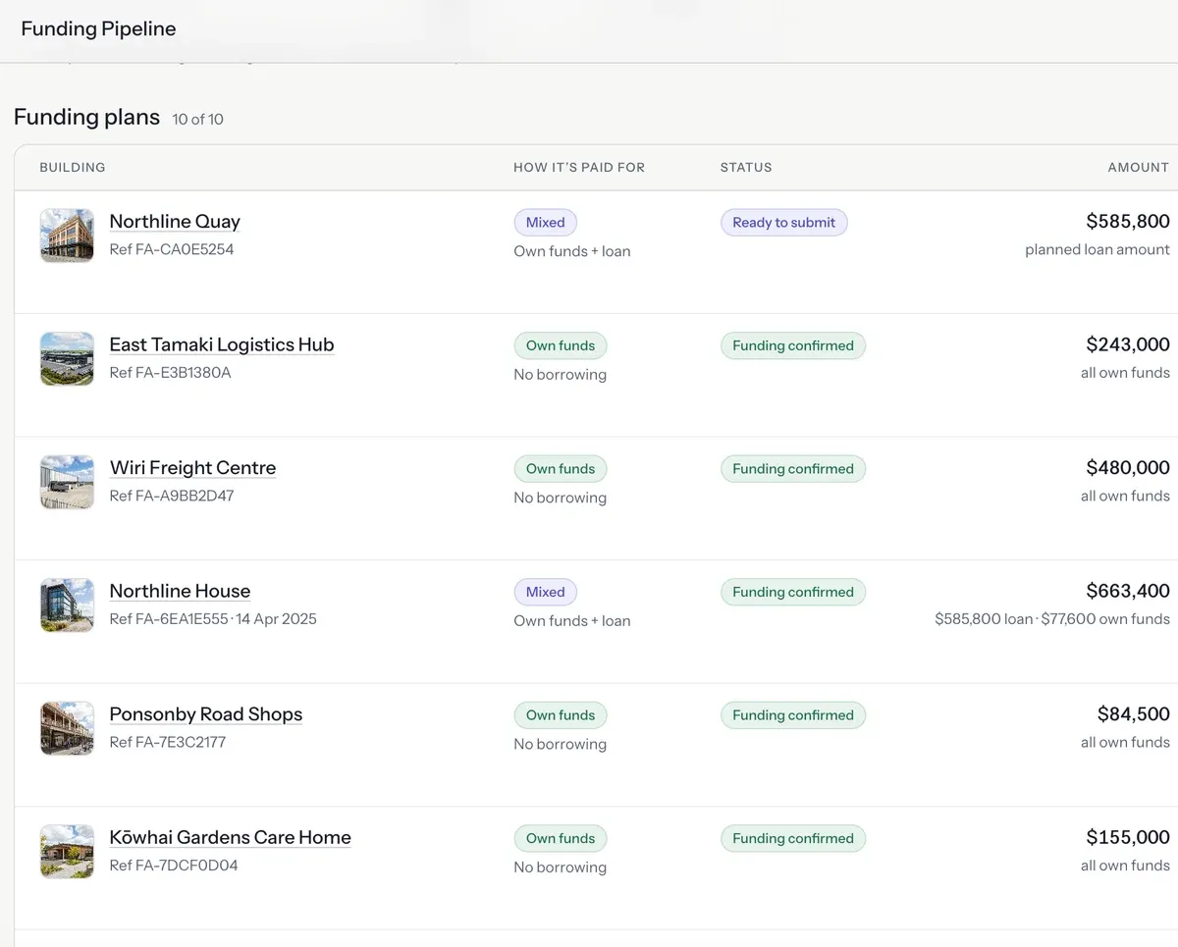1178x947 pixels.
Task: Click the $243,000 amount
Action: (1128, 344)
